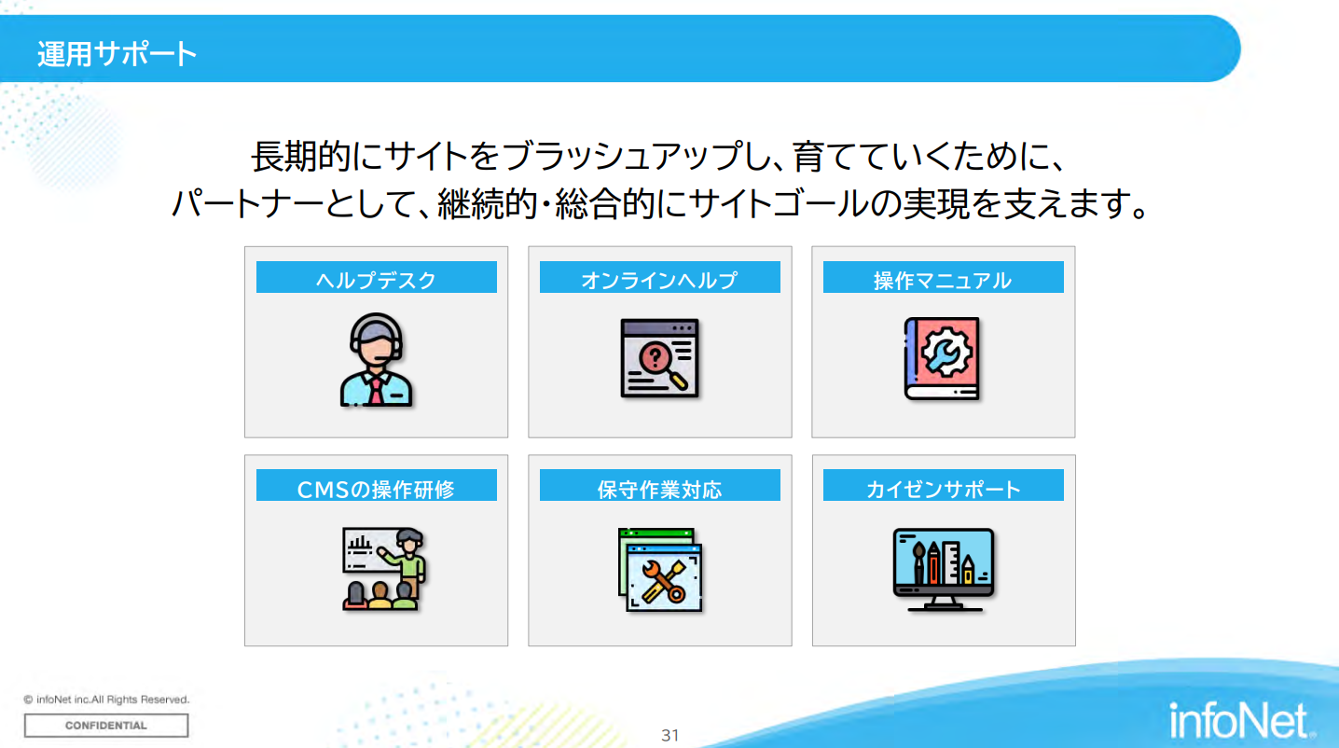
Task: Select the CMSの操作研修 label
Action: click(377, 486)
